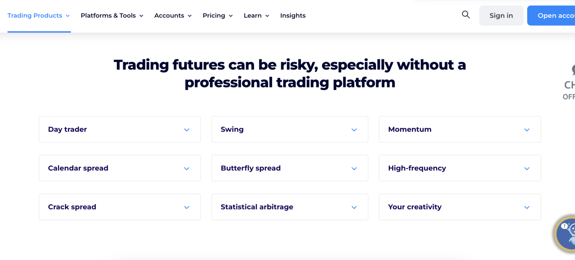Select the Trading Products menu
Screen dimensions: 575x260
point(35,15)
